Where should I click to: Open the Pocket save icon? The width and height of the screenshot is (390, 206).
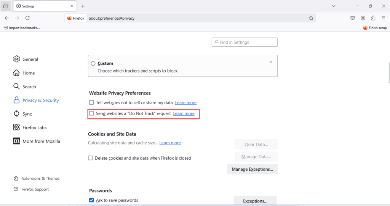point(353,18)
